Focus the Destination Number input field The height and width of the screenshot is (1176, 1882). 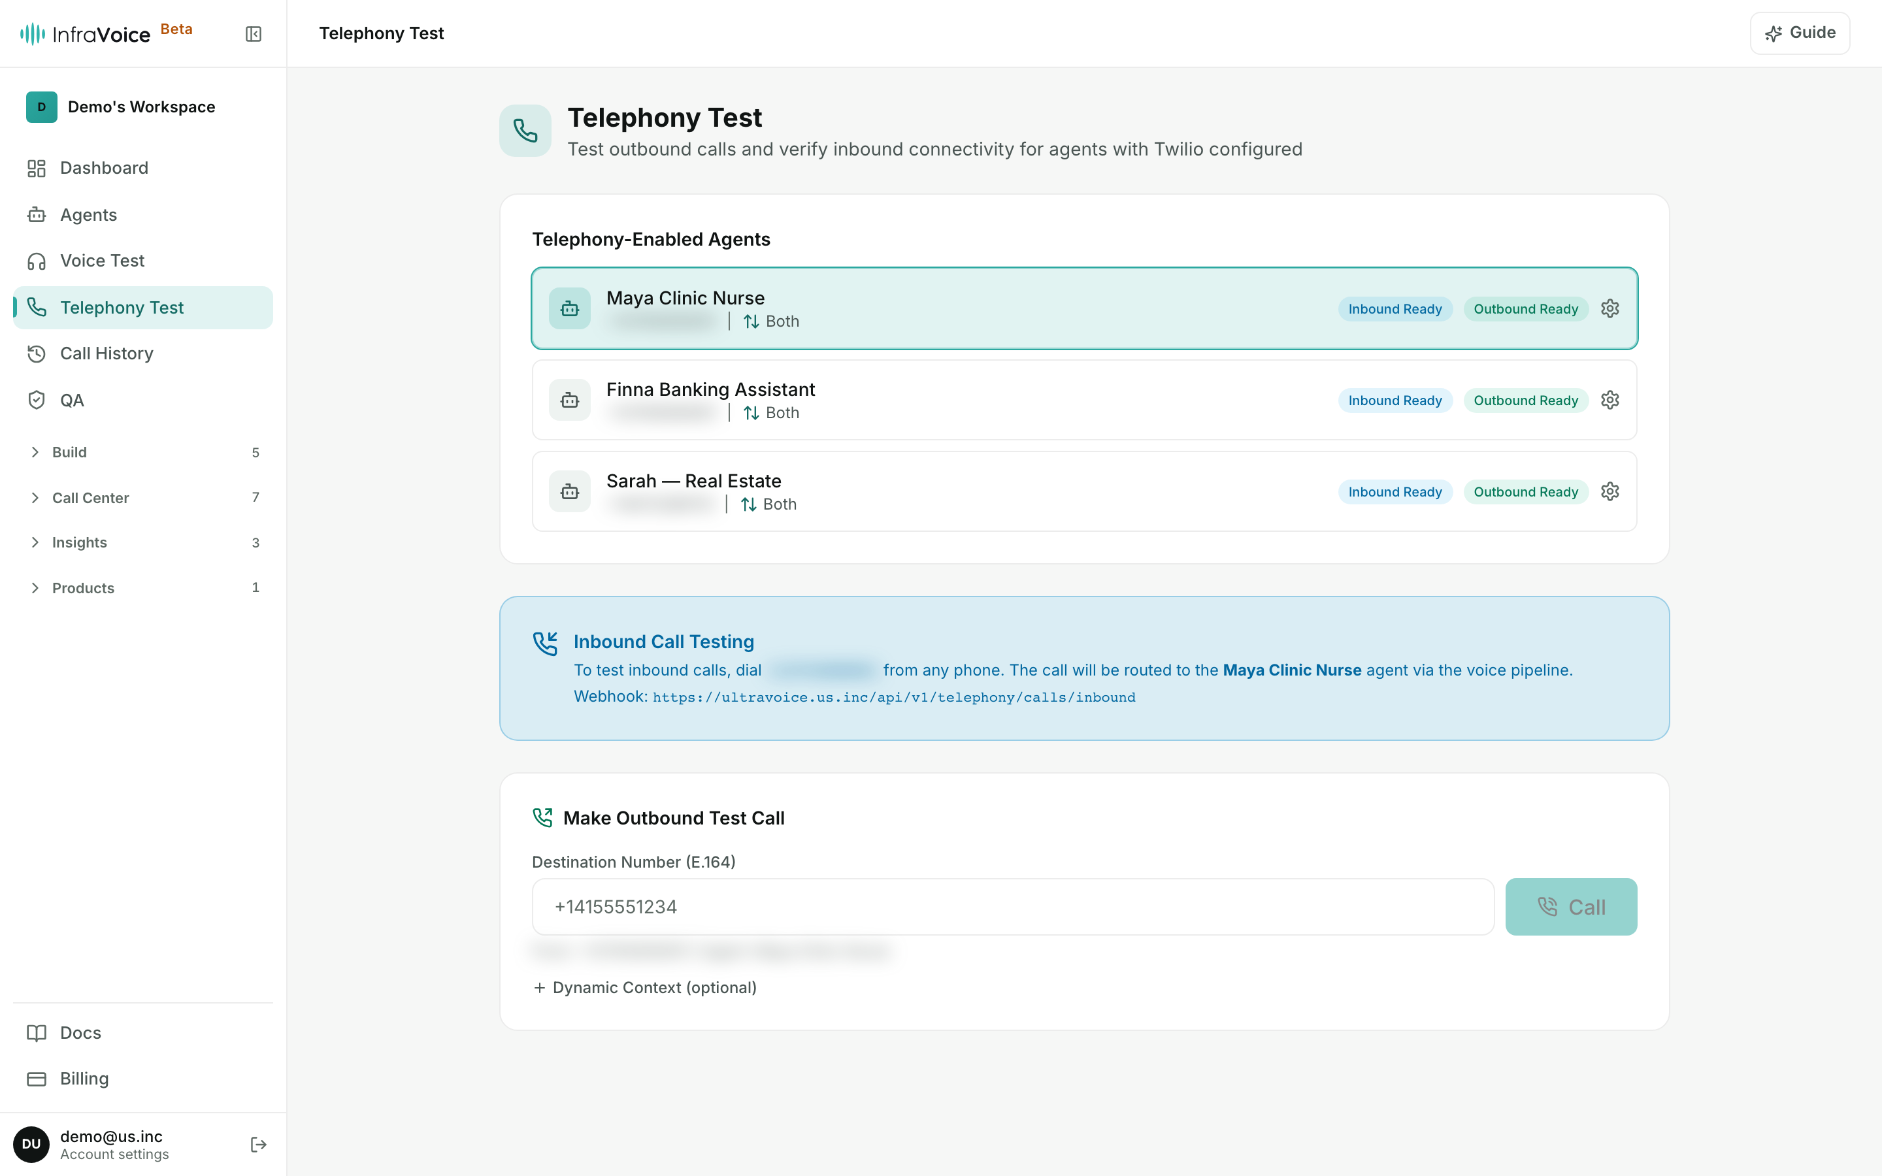(x=1012, y=906)
